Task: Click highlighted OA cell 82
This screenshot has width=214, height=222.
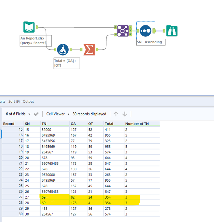Action: [78, 197]
